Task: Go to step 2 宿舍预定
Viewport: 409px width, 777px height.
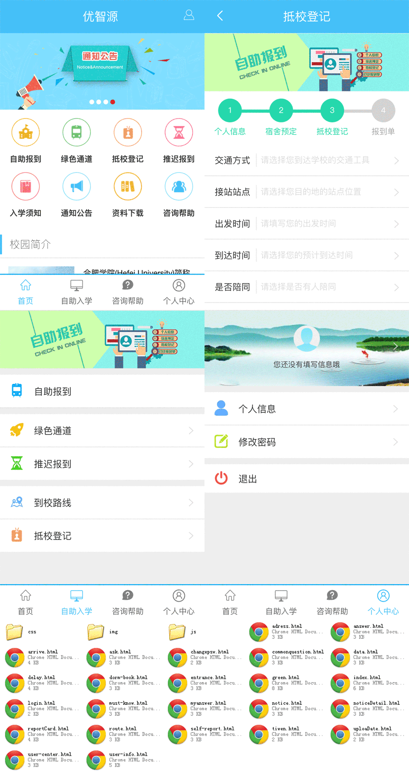Action: tap(281, 111)
